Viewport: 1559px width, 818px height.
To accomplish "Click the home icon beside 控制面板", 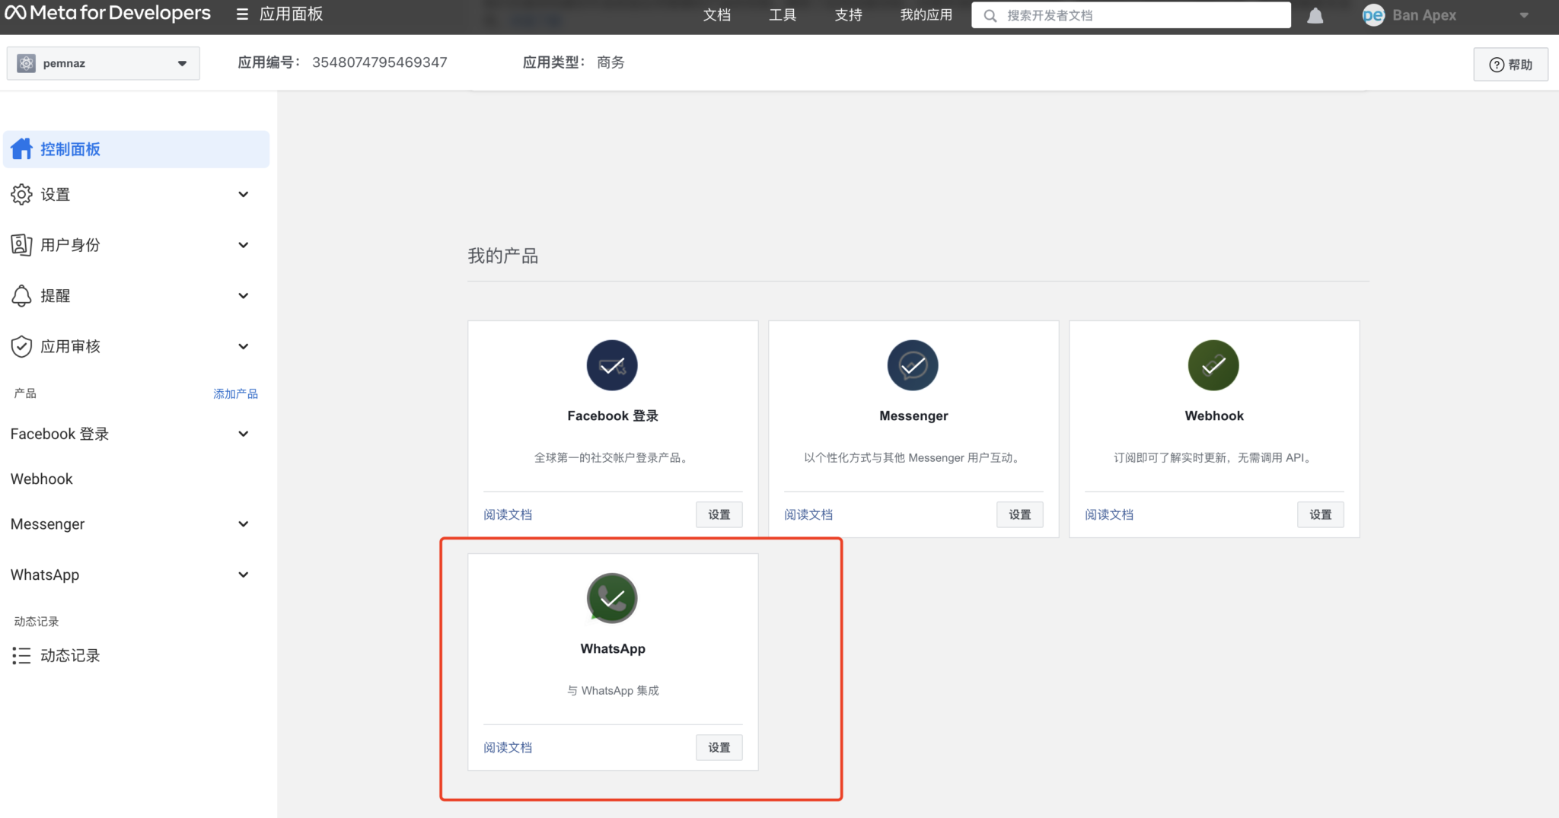I will click(x=21, y=148).
